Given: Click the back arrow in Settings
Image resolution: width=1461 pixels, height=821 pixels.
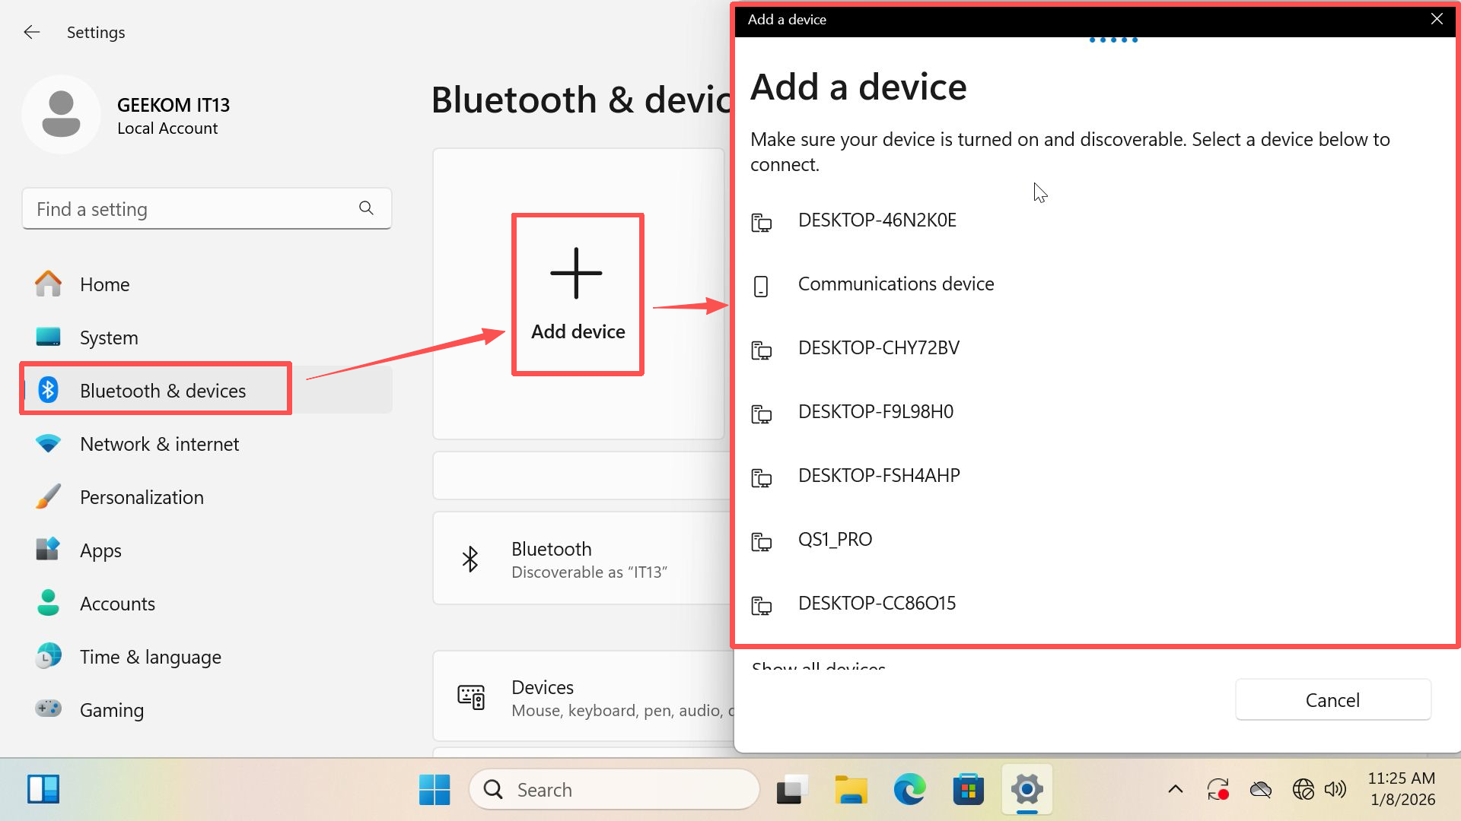Looking at the screenshot, I should (x=31, y=32).
